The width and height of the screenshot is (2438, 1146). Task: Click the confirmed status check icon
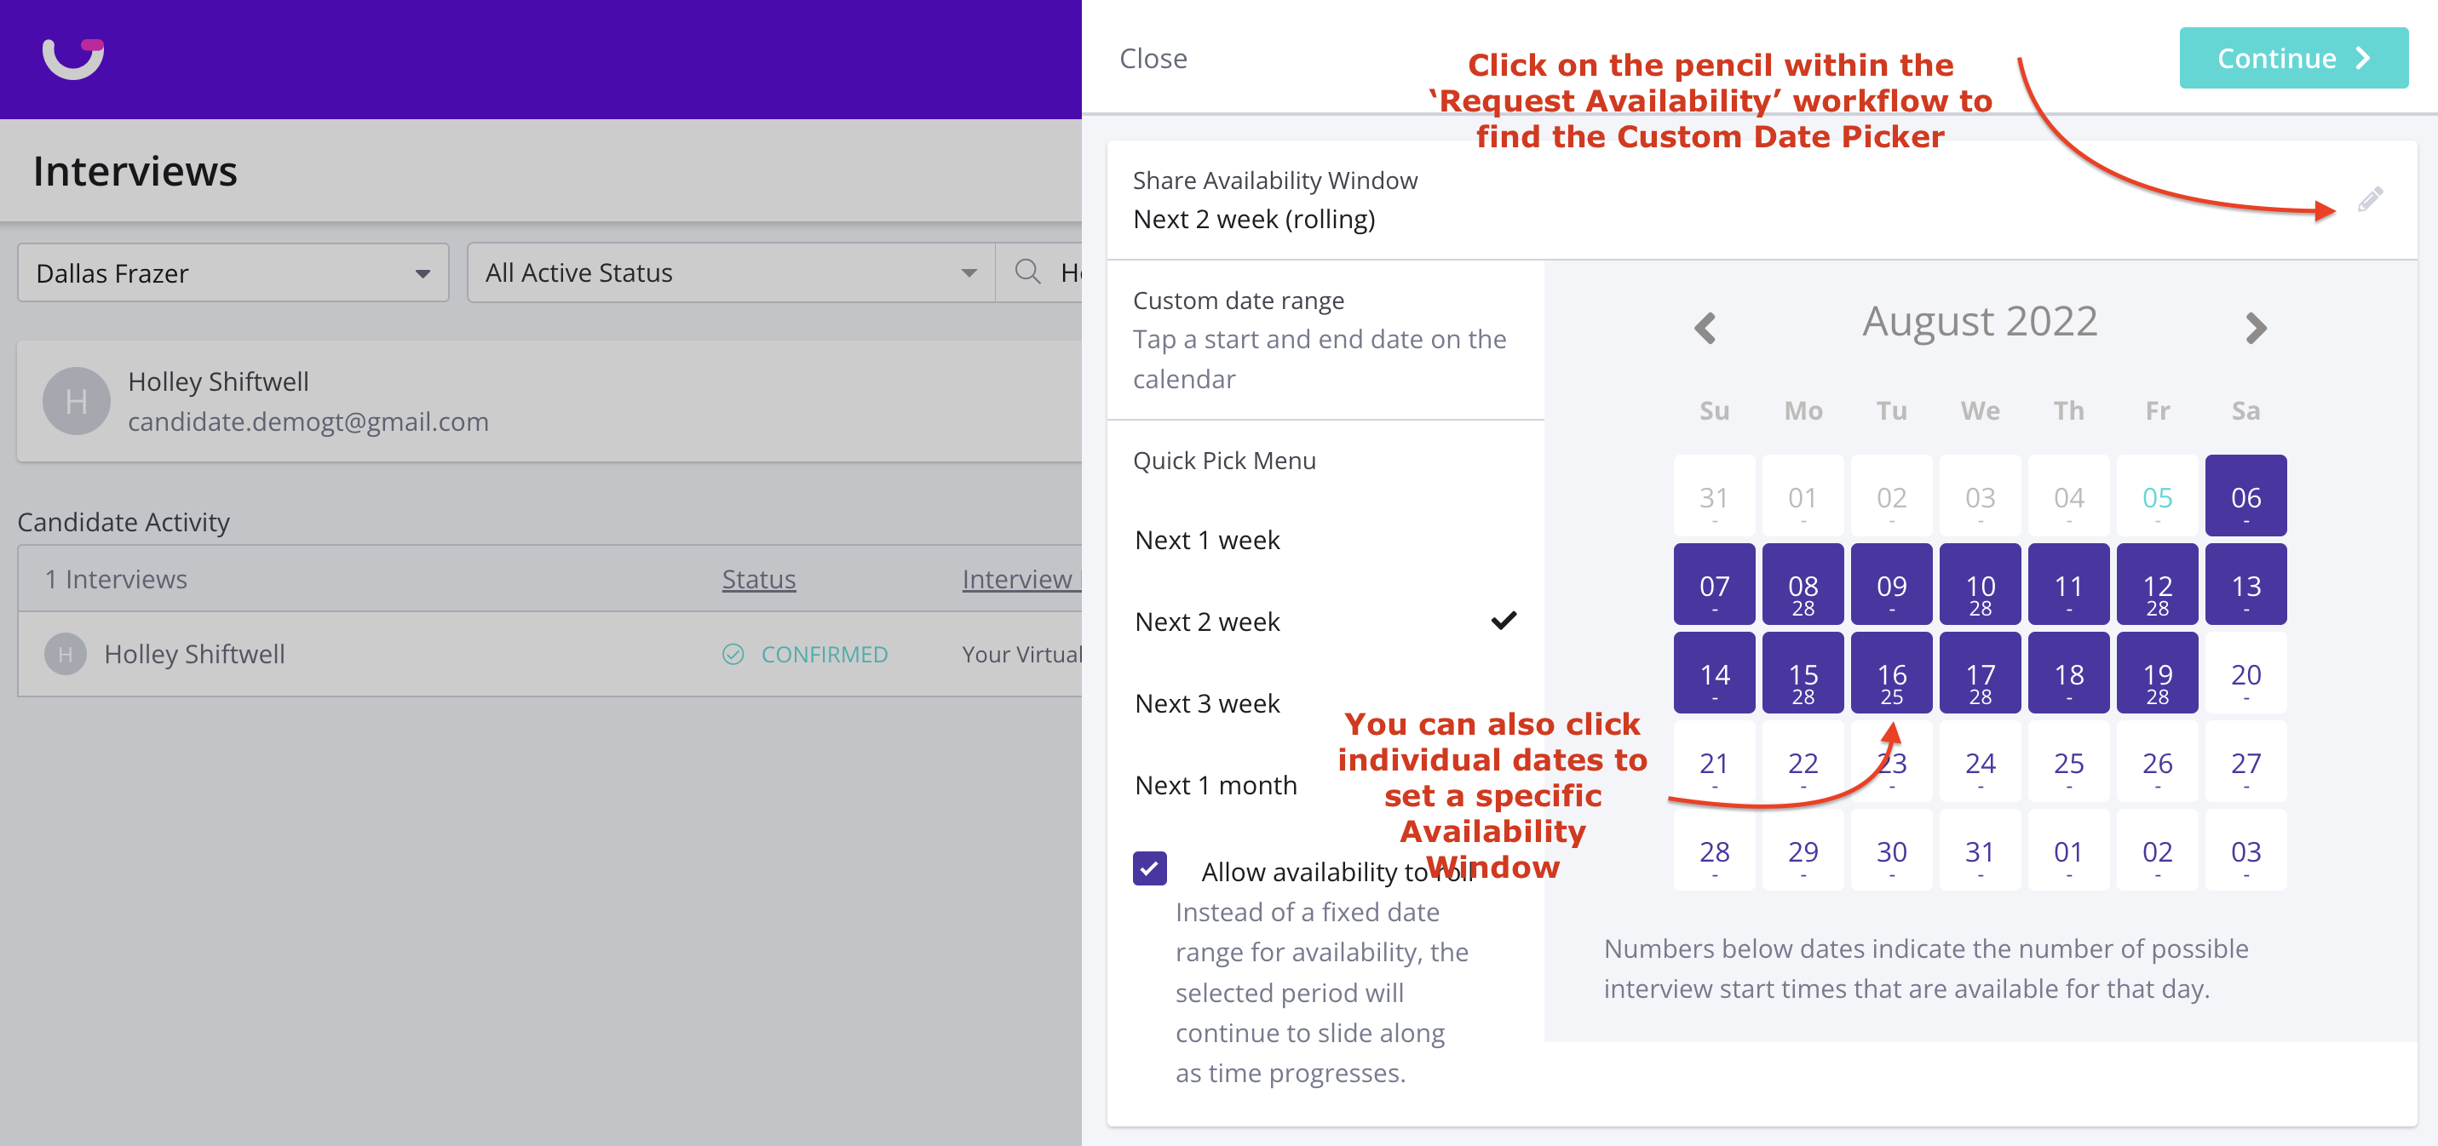coord(733,654)
